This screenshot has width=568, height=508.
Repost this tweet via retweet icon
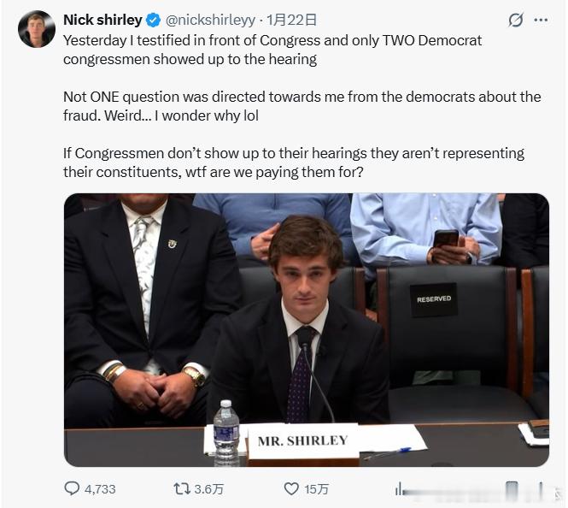(x=181, y=488)
